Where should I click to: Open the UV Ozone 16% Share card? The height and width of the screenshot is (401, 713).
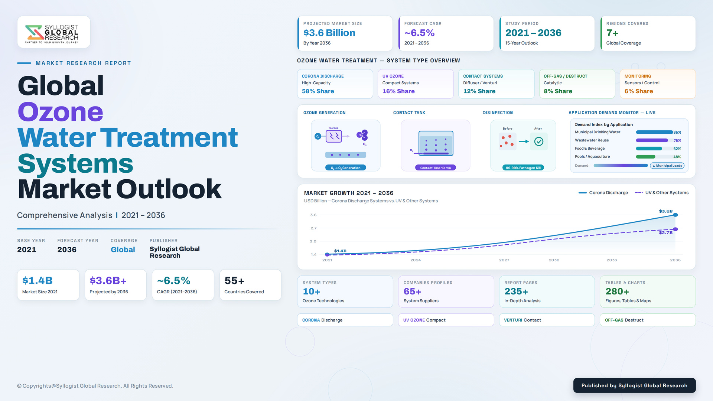pyautogui.click(x=416, y=84)
